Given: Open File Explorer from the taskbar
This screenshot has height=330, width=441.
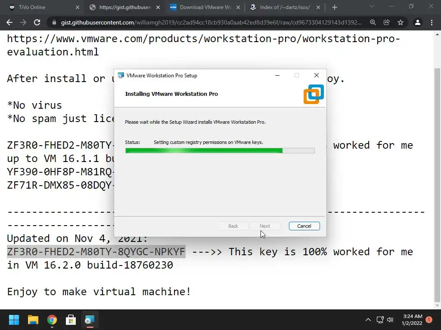Looking at the screenshot, I should point(33,320).
